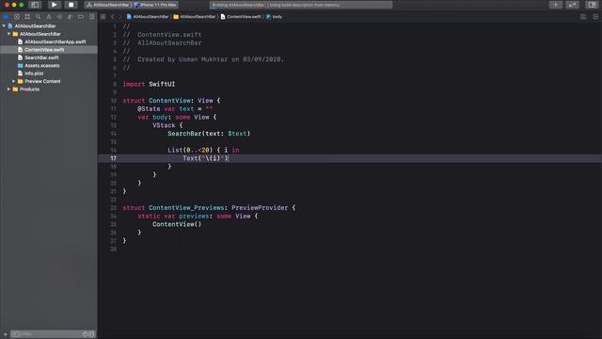Screen dimensions: 602x339
Task: Click 'struct ContentView: View' on line 10
Action: [167, 101]
